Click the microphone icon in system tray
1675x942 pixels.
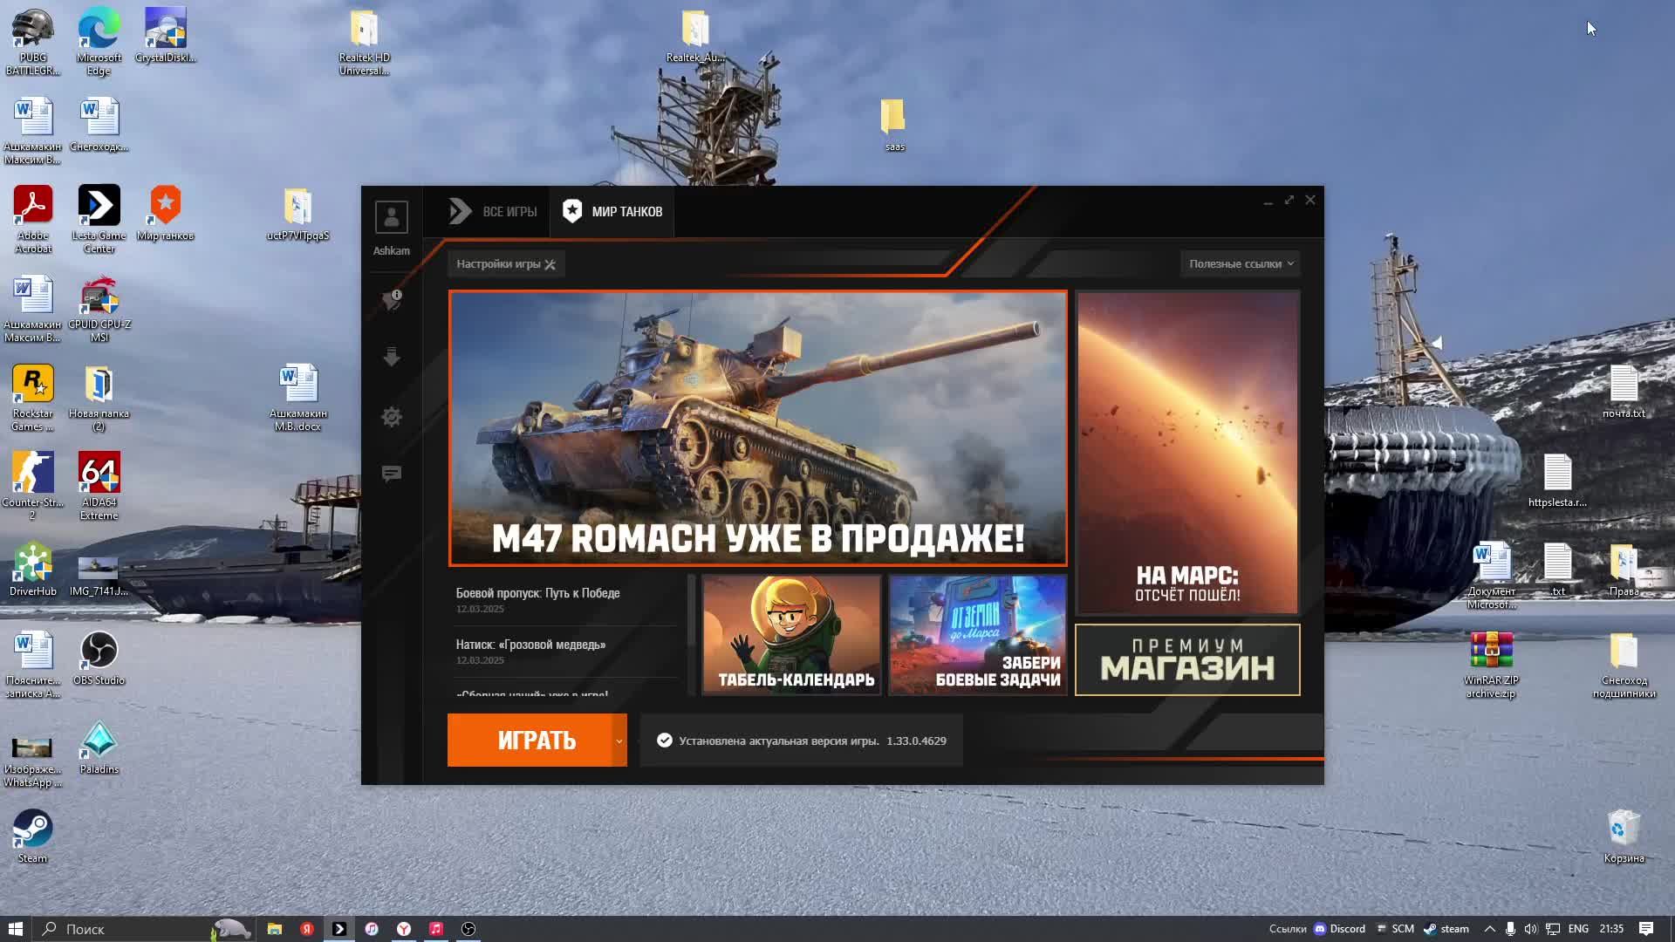(x=1510, y=929)
